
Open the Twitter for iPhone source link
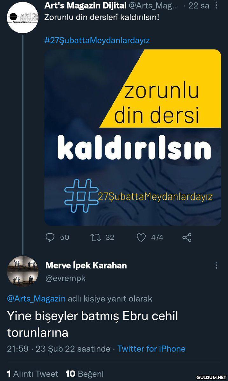point(151,349)
